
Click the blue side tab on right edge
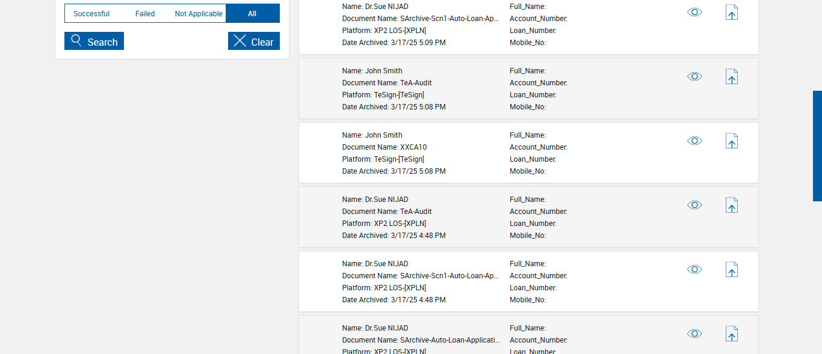pos(817,145)
